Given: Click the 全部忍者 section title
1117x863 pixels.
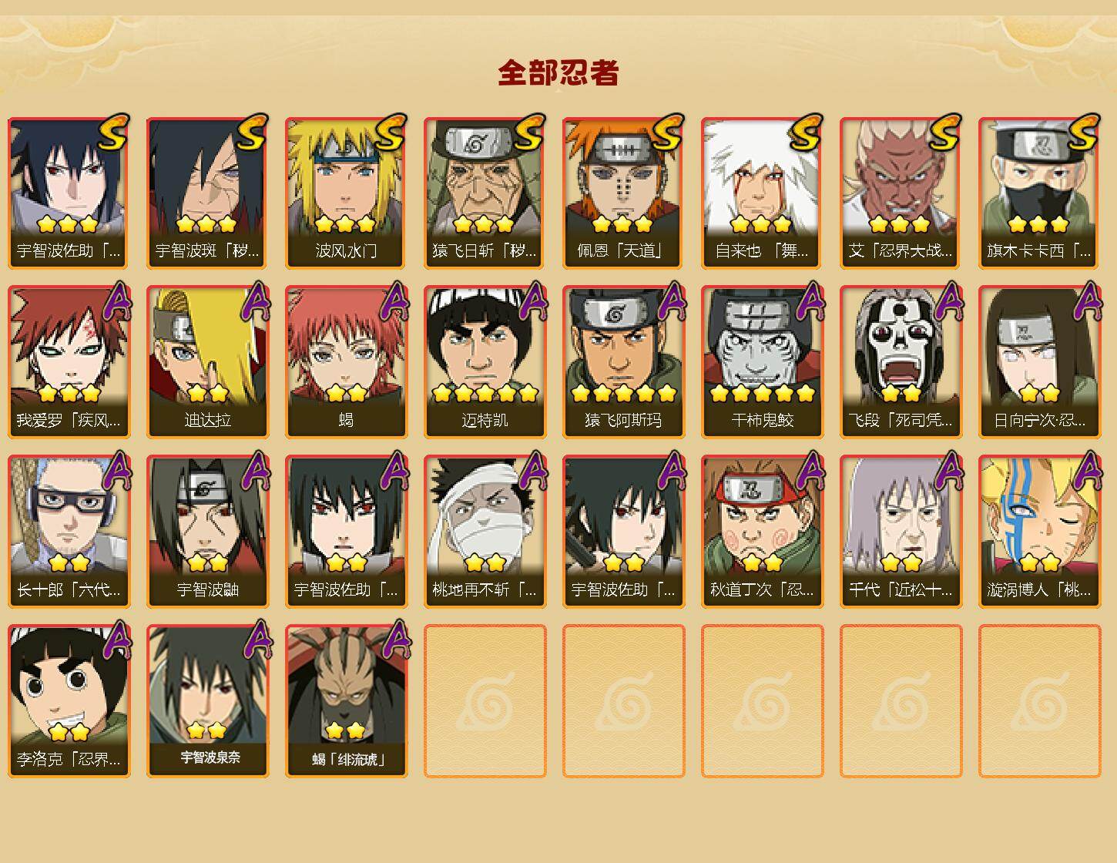Looking at the screenshot, I should click(x=558, y=72).
